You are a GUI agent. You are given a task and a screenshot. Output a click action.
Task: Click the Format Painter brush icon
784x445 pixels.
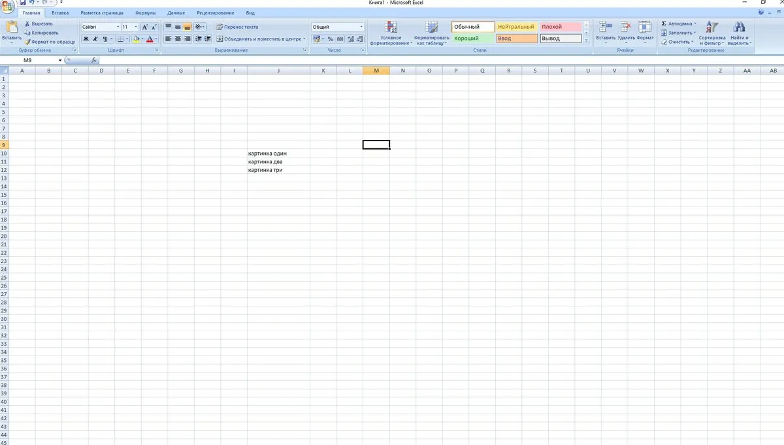point(27,42)
